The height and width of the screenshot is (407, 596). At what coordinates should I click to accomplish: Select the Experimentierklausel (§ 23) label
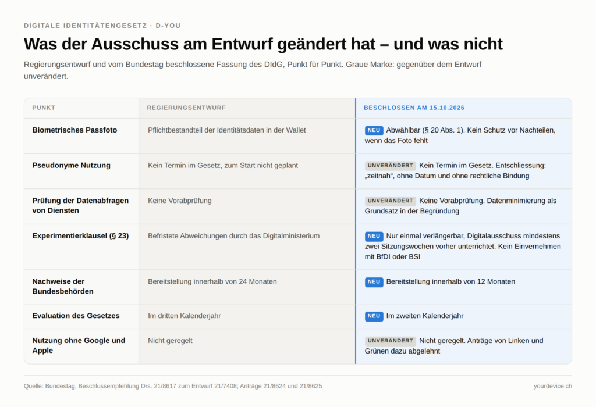[80, 236]
